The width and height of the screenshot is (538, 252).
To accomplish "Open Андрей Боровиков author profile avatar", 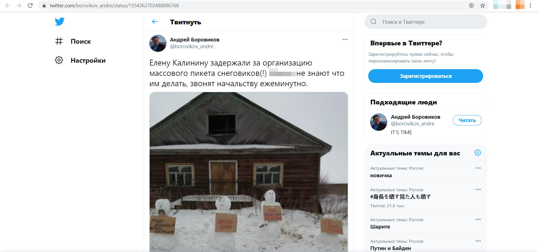I will click(x=158, y=43).
